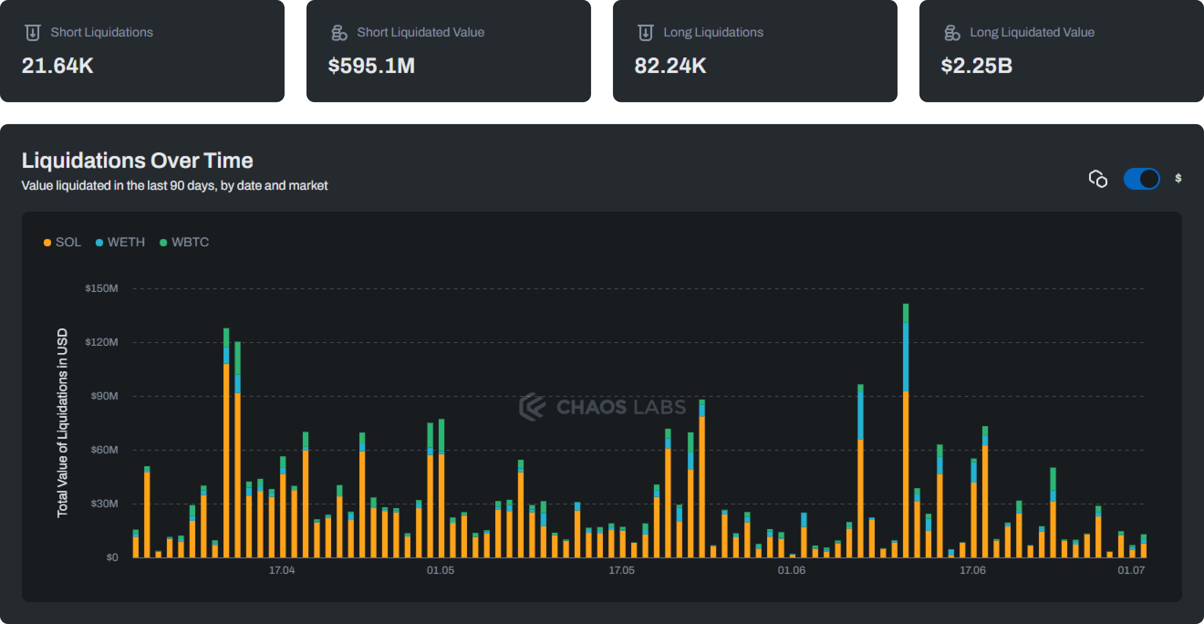Screen dimensions: 1204x624
Task: Click the Short Liquidated Value coins icon
Action: point(339,33)
